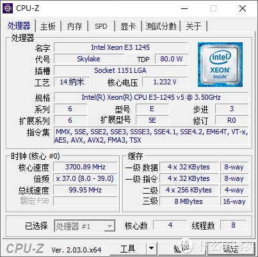The image size is (258, 257).
Task: Click the 工具 tools button
Action: click(x=128, y=248)
